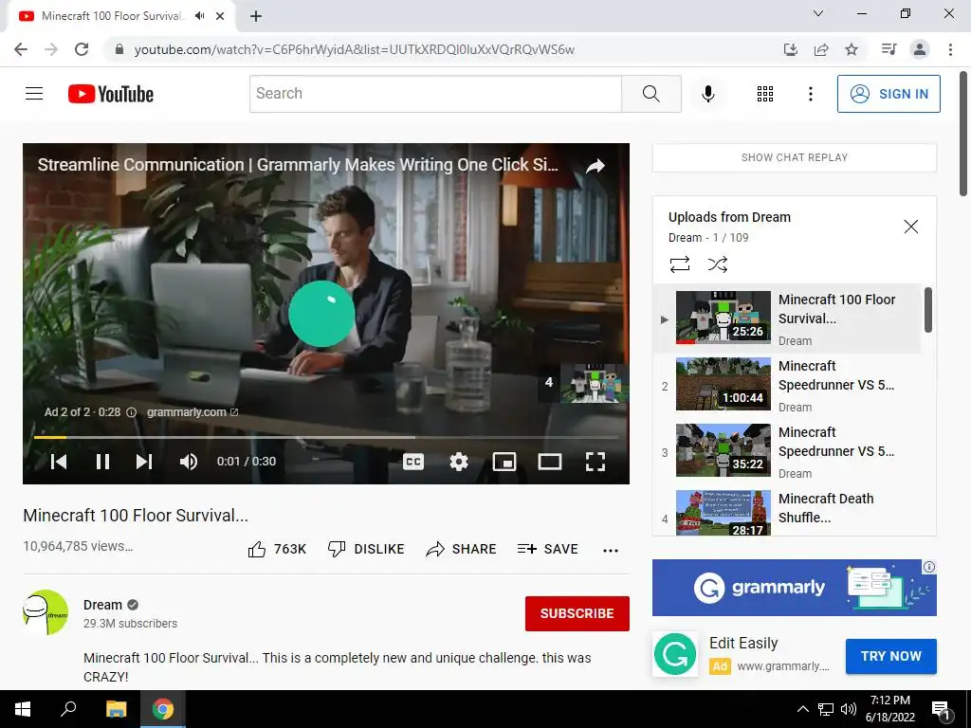
Task: Close the Uploads from Dream playlist panel
Action: tap(911, 227)
